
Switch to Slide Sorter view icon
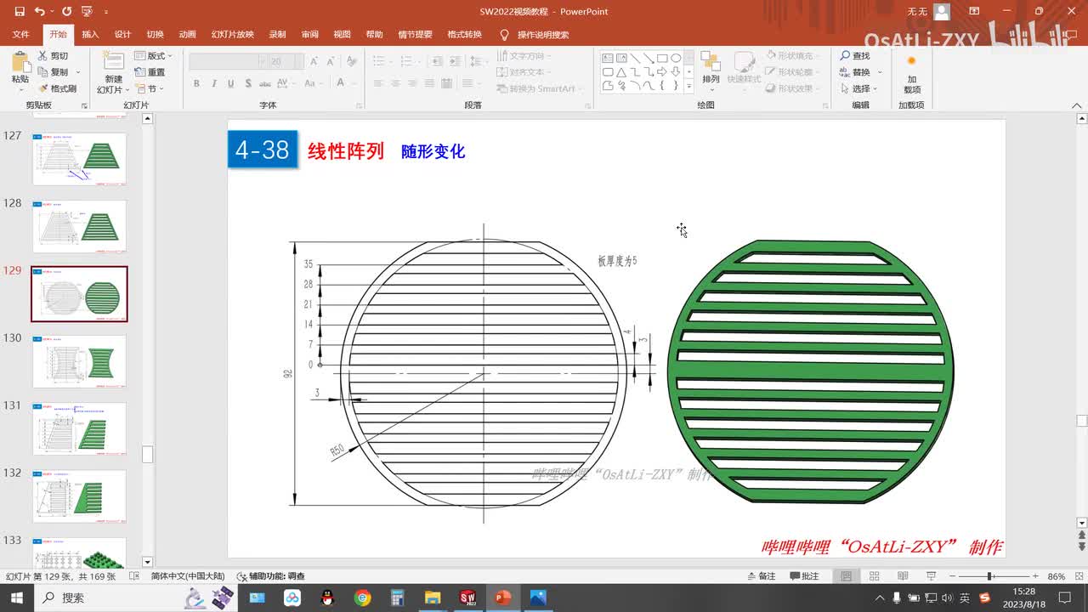point(874,576)
